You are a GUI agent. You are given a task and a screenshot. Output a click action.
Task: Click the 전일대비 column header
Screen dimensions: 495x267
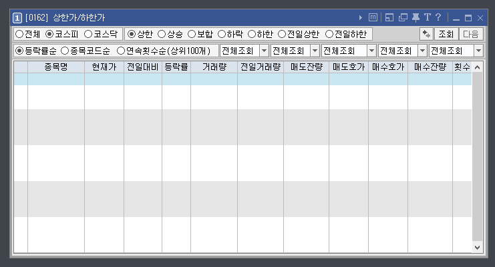coord(143,67)
